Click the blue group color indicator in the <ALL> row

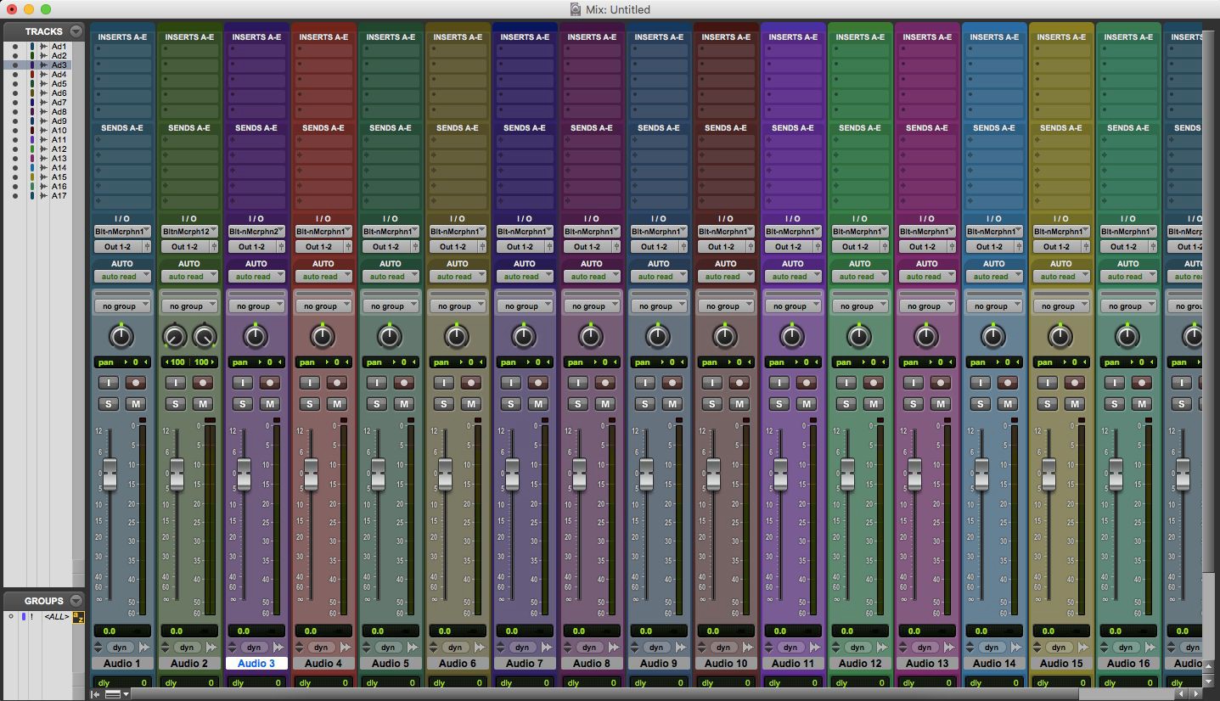pos(24,617)
